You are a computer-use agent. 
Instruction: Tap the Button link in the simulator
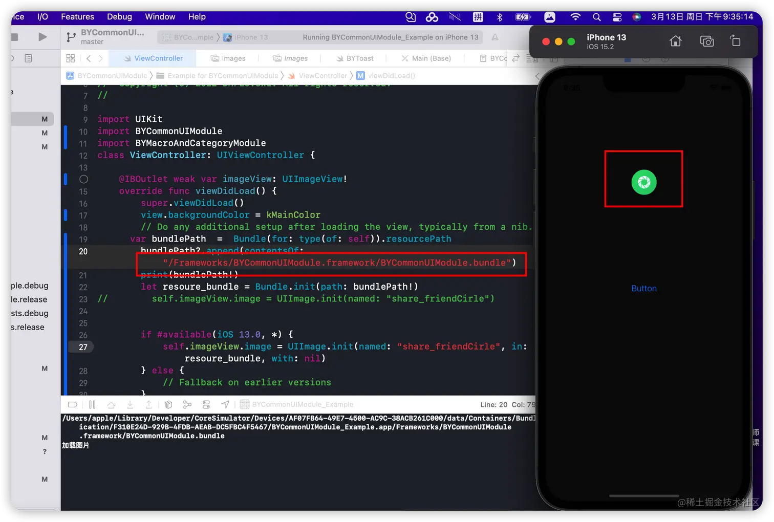point(644,289)
